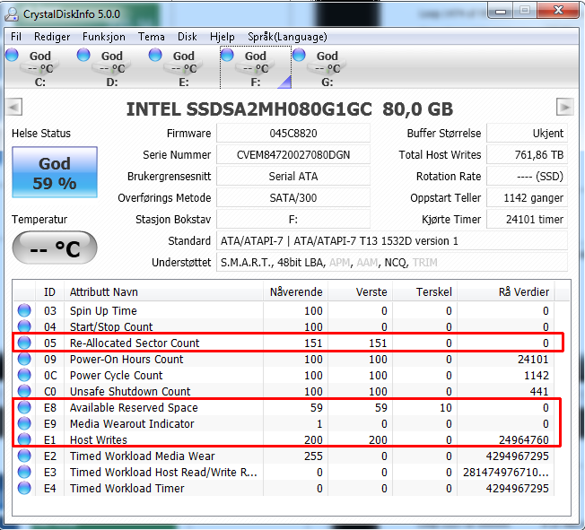Click status orb for Timed Workload Media Wear
The image size is (585, 530).
(24, 456)
